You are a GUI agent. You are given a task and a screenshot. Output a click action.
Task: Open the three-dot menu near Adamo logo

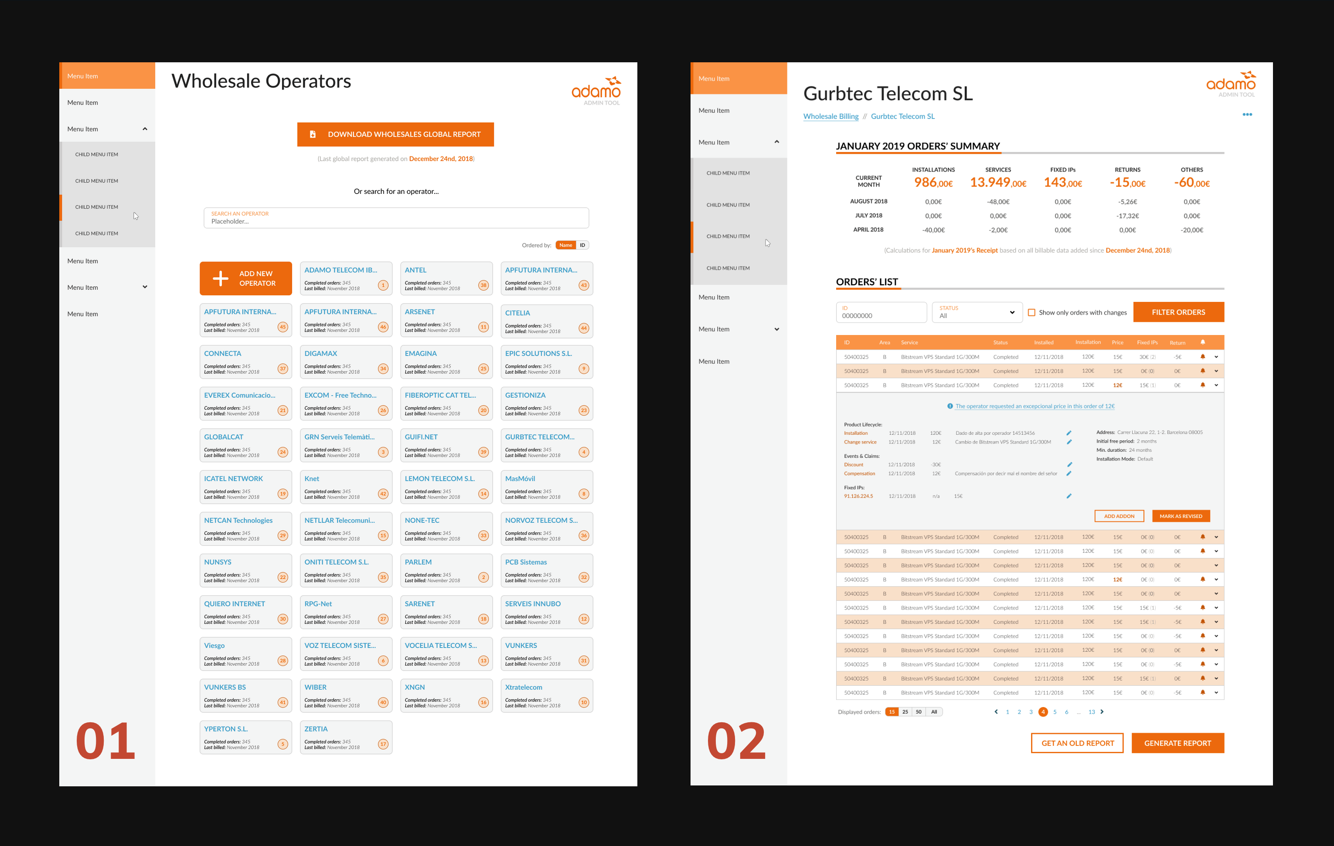pyautogui.click(x=1248, y=115)
